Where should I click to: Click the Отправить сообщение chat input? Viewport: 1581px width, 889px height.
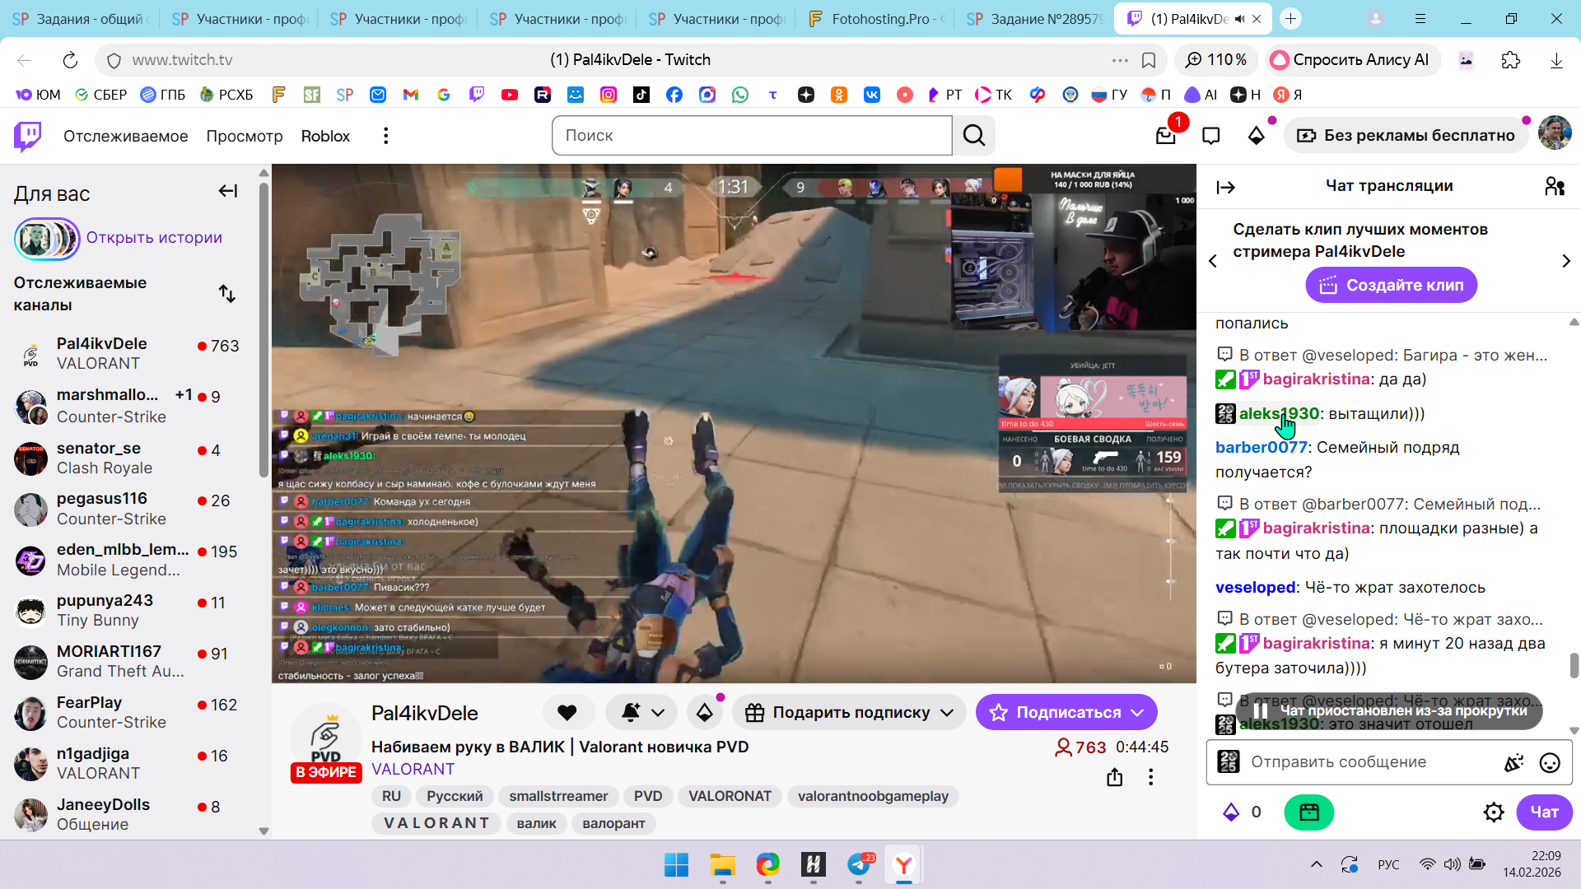(x=1367, y=762)
